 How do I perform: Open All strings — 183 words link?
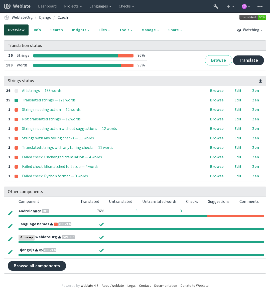(x=42, y=91)
